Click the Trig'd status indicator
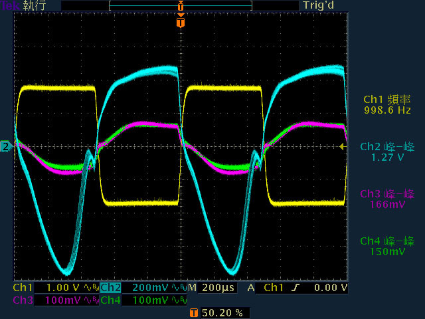Image resolution: width=425 pixels, height=319 pixels. [318, 5]
